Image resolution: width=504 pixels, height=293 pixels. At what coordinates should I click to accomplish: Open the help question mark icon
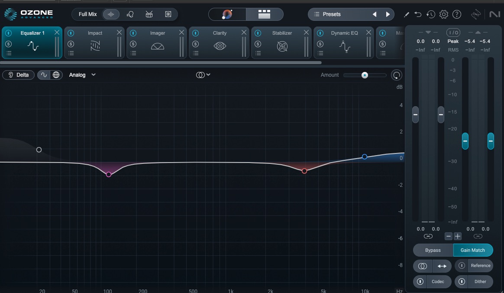(x=457, y=14)
